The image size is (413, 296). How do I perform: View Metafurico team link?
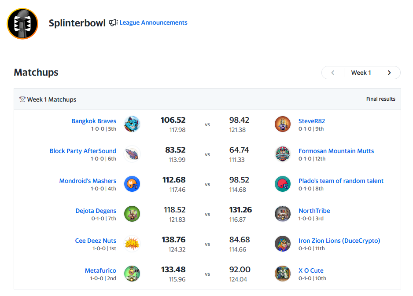click(x=100, y=270)
